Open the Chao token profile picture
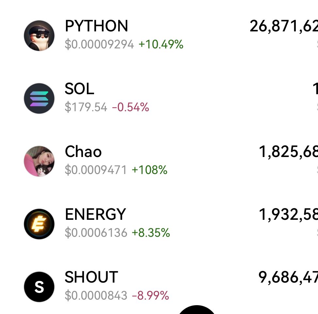Viewport: 318px width, 314px height. 39,161
